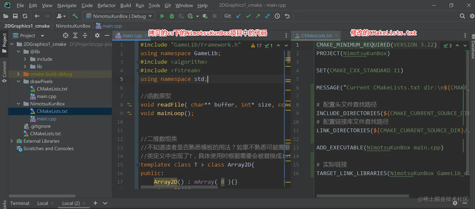Image resolution: width=475 pixels, height=209 pixels.
Task: Click the Open folder toolbar icon
Action: tap(6, 16)
